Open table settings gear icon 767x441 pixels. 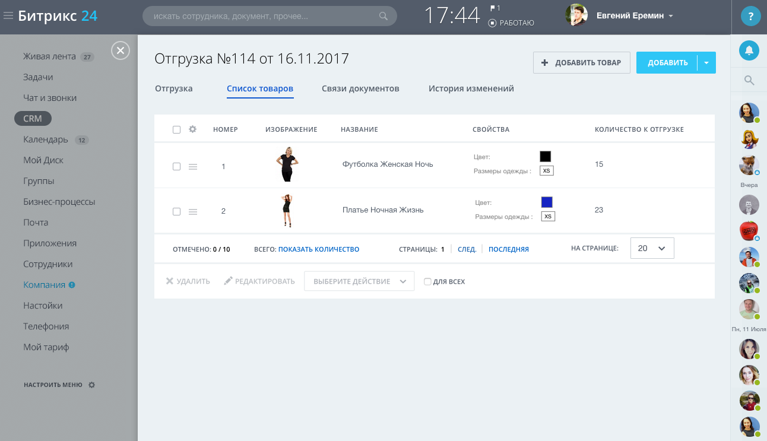pyautogui.click(x=192, y=129)
